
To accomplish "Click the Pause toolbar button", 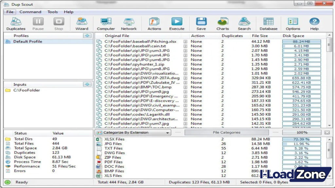I will (38, 23).
